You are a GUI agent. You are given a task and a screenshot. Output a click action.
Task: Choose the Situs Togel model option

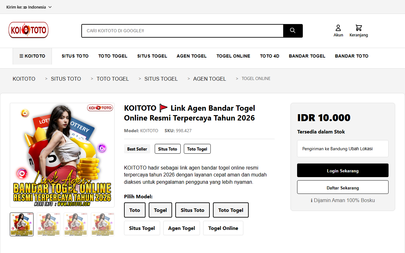point(142,228)
